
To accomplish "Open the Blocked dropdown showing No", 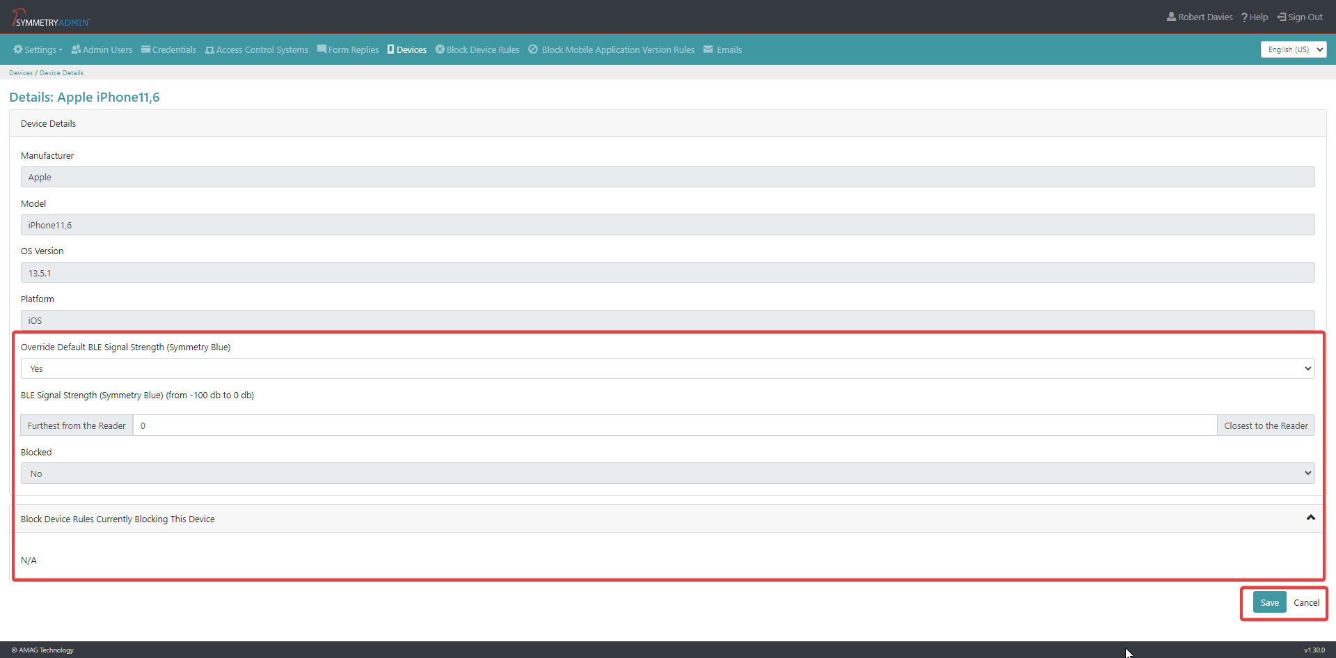I will (x=667, y=473).
